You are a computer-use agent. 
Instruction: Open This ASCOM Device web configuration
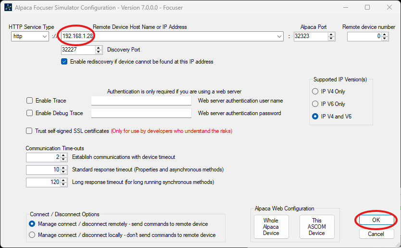point(317,227)
